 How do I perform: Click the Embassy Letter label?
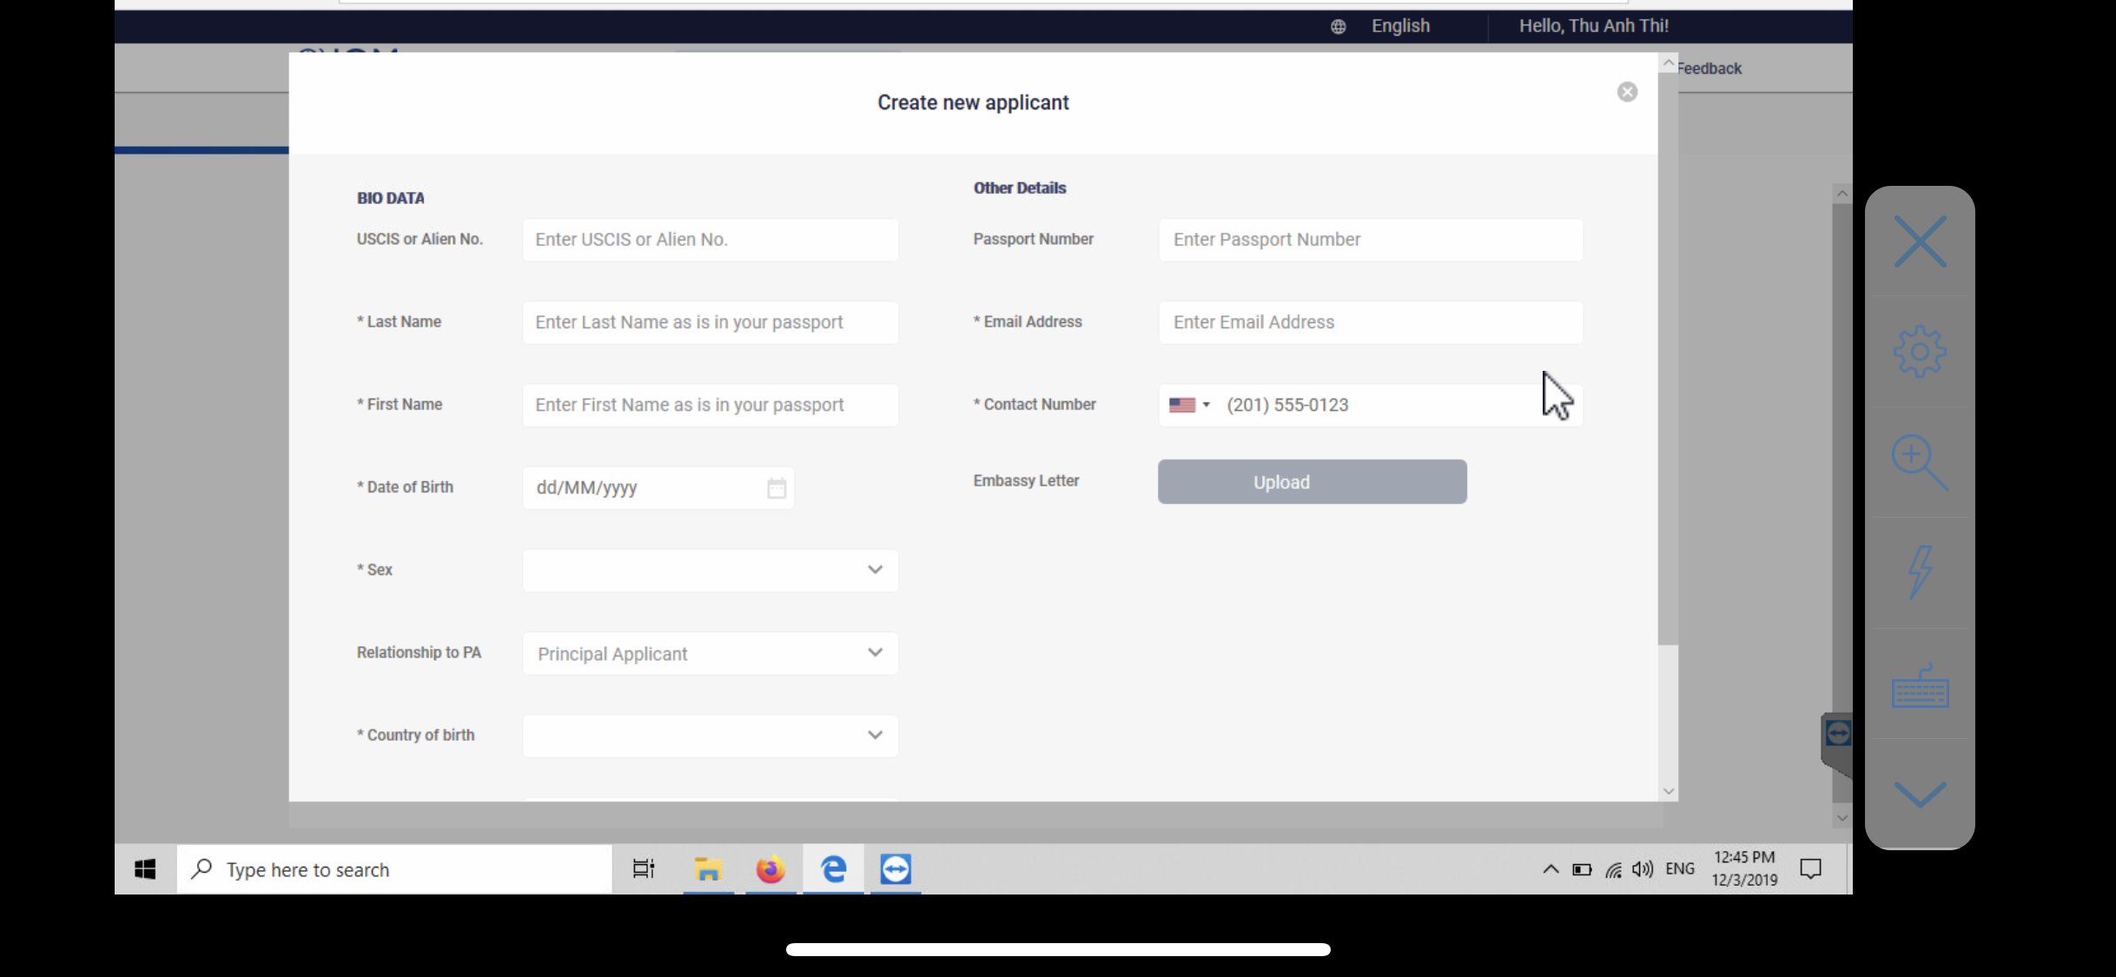coord(1026,481)
